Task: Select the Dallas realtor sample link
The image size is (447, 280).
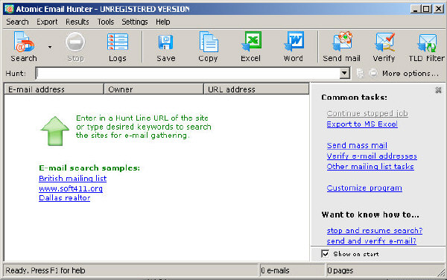Action: [x=64, y=198]
